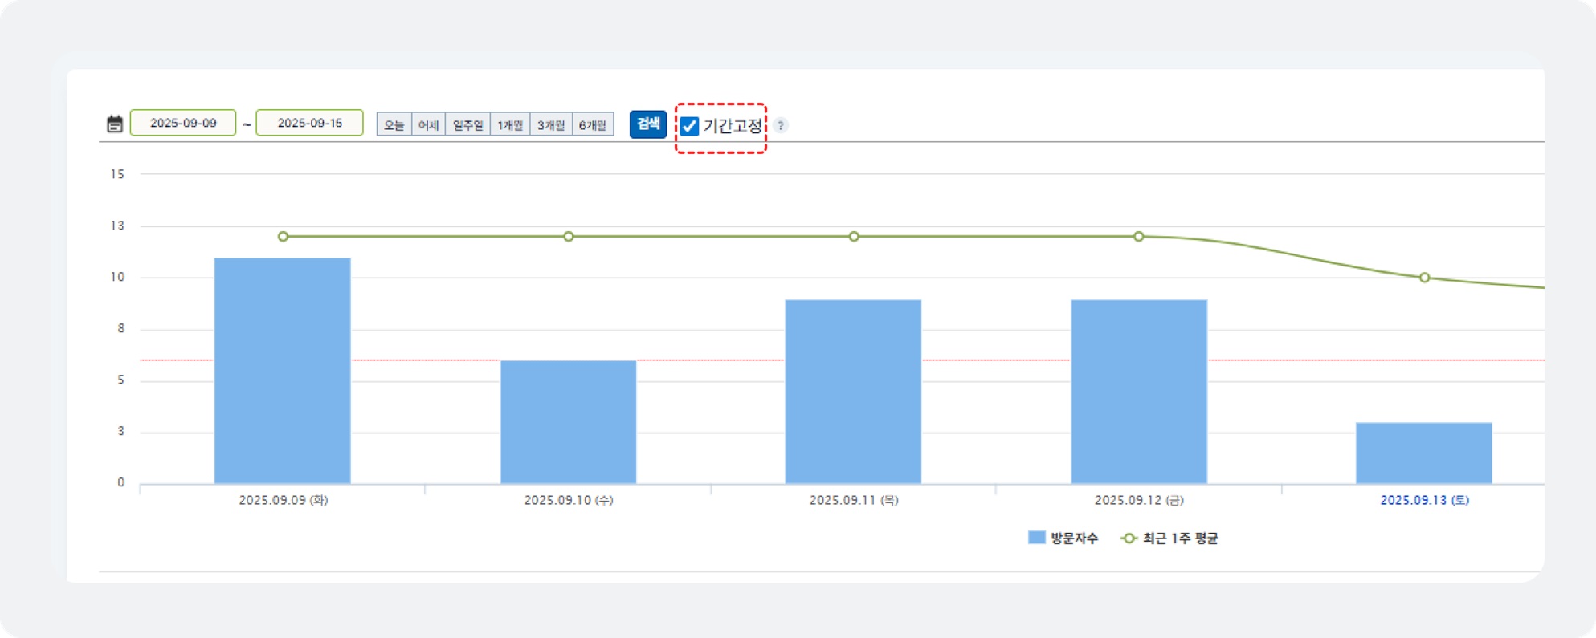Select the 오늘 period button
This screenshot has width=1596, height=638.
point(394,124)
